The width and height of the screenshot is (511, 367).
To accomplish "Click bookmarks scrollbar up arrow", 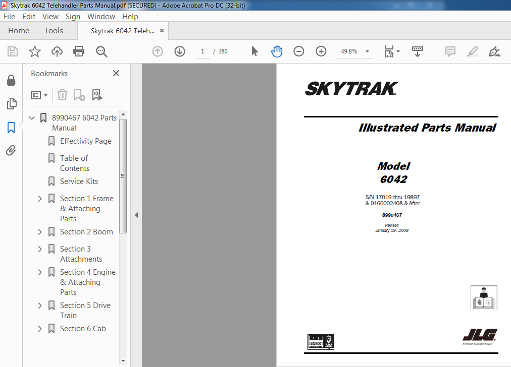I will (x=123, y=114).
